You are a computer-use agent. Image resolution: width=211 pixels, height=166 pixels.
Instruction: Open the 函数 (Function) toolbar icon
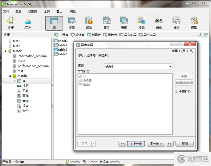point(89,23)
